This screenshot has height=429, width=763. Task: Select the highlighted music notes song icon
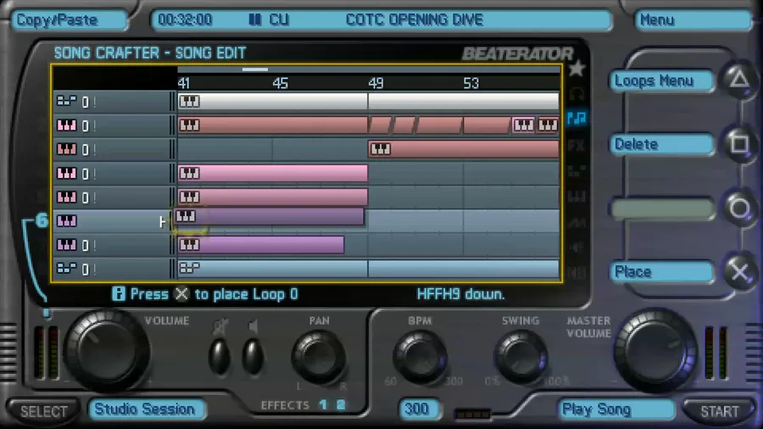coord(576,118)
